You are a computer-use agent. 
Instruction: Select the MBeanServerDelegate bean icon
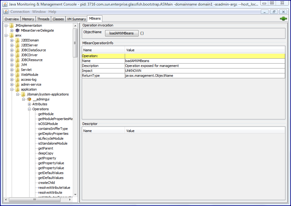(18, 30)
